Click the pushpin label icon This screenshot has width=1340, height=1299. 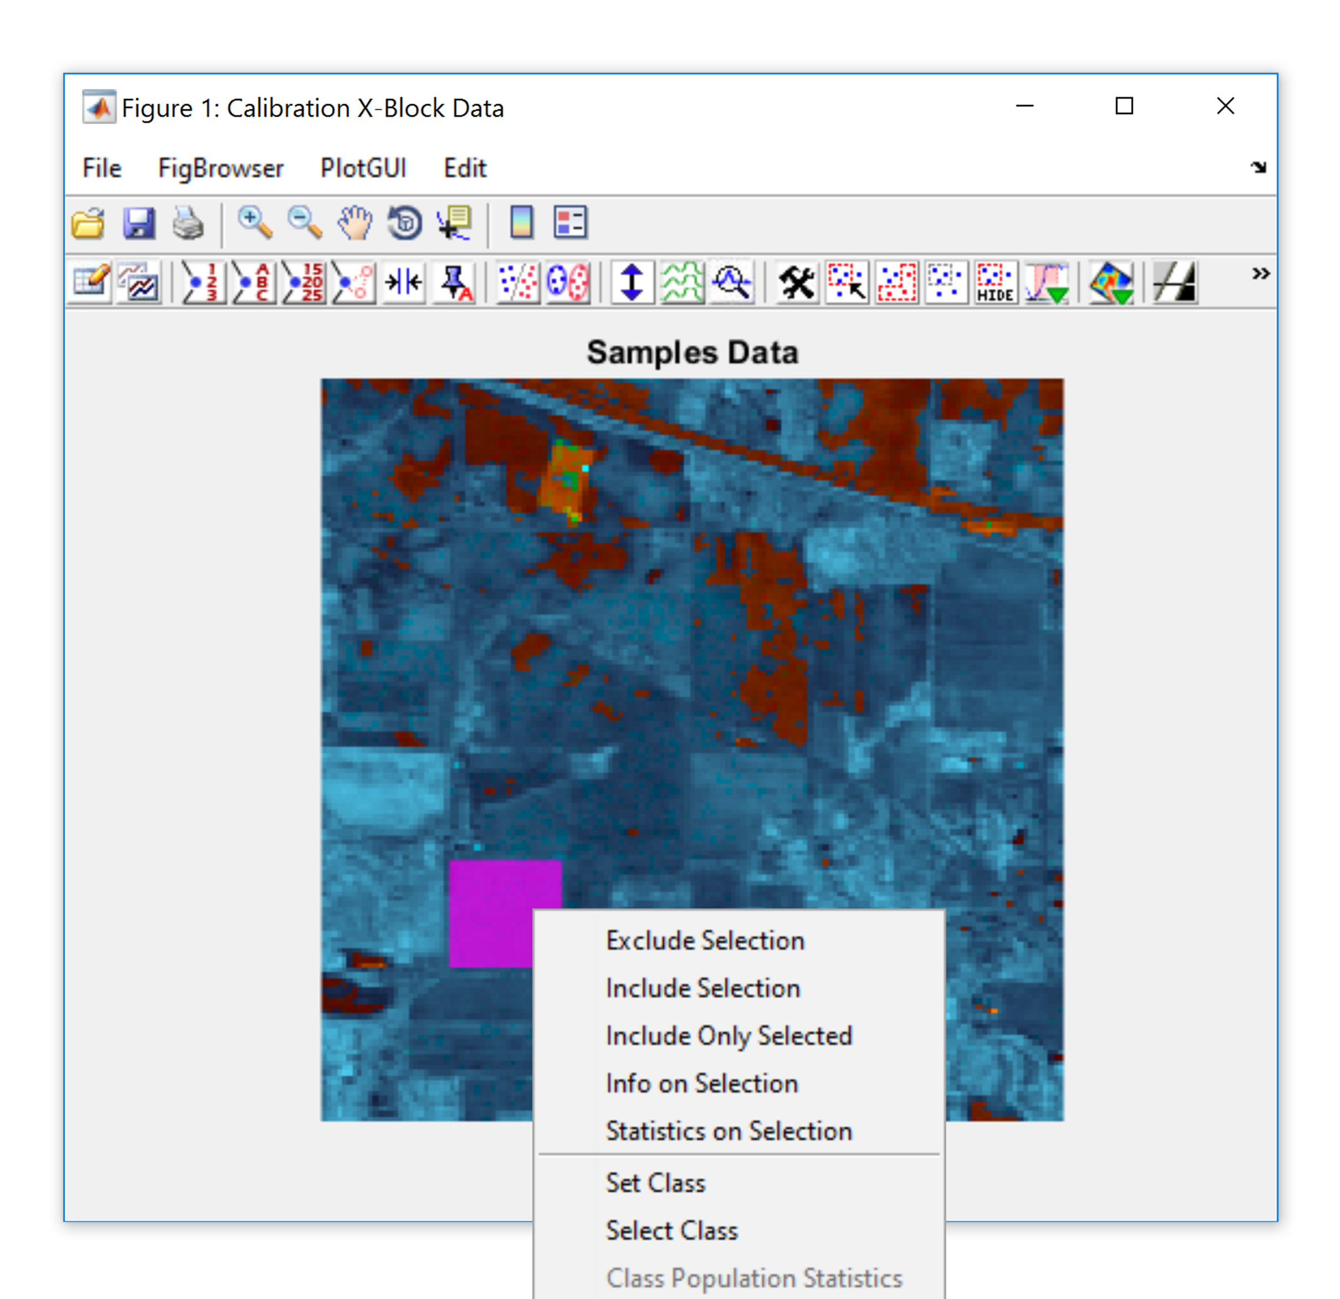point(455,281)
